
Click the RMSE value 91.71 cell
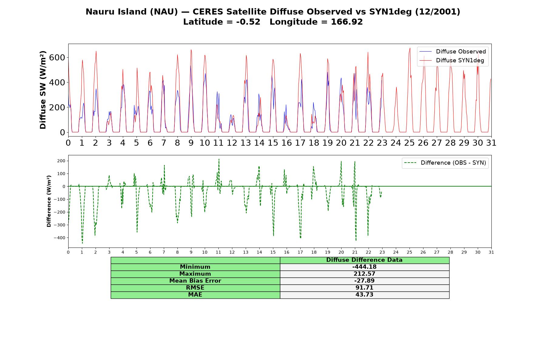365,288
